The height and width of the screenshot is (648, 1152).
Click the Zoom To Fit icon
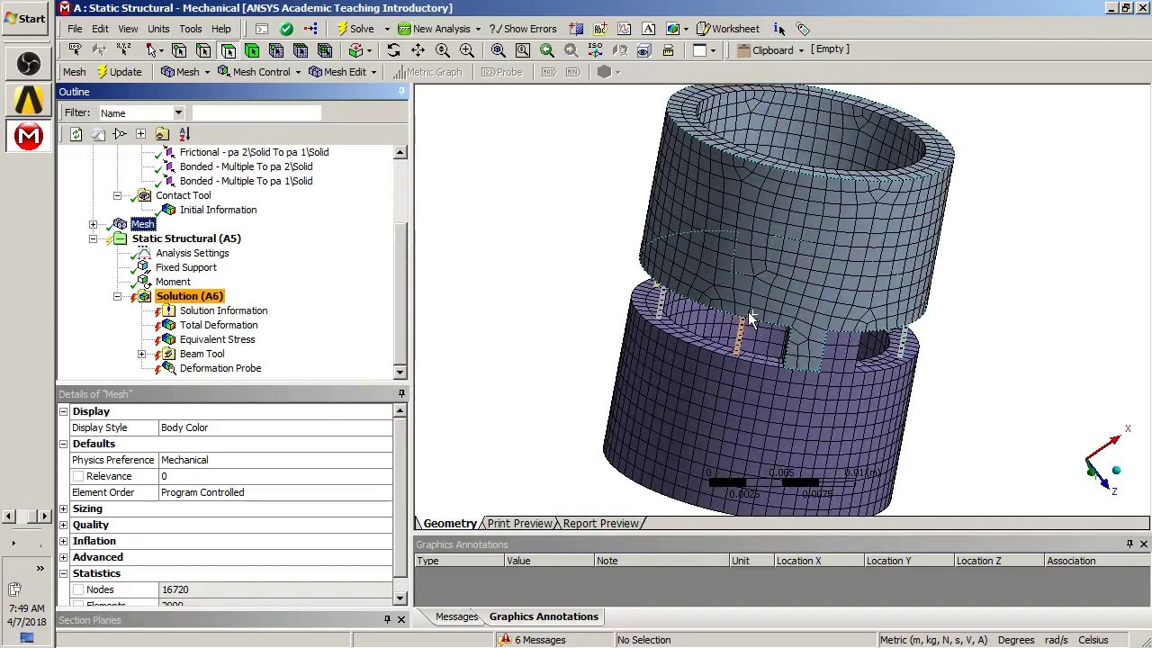tap(498, 50)
